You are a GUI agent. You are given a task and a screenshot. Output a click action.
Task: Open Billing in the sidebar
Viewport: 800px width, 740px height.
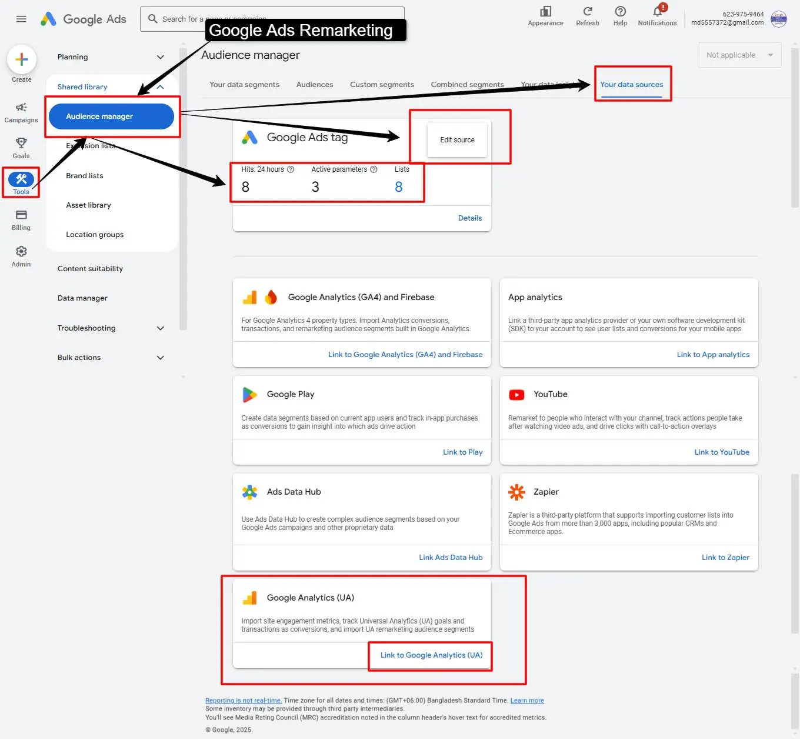pyautogui.click(x=21, y=220)
